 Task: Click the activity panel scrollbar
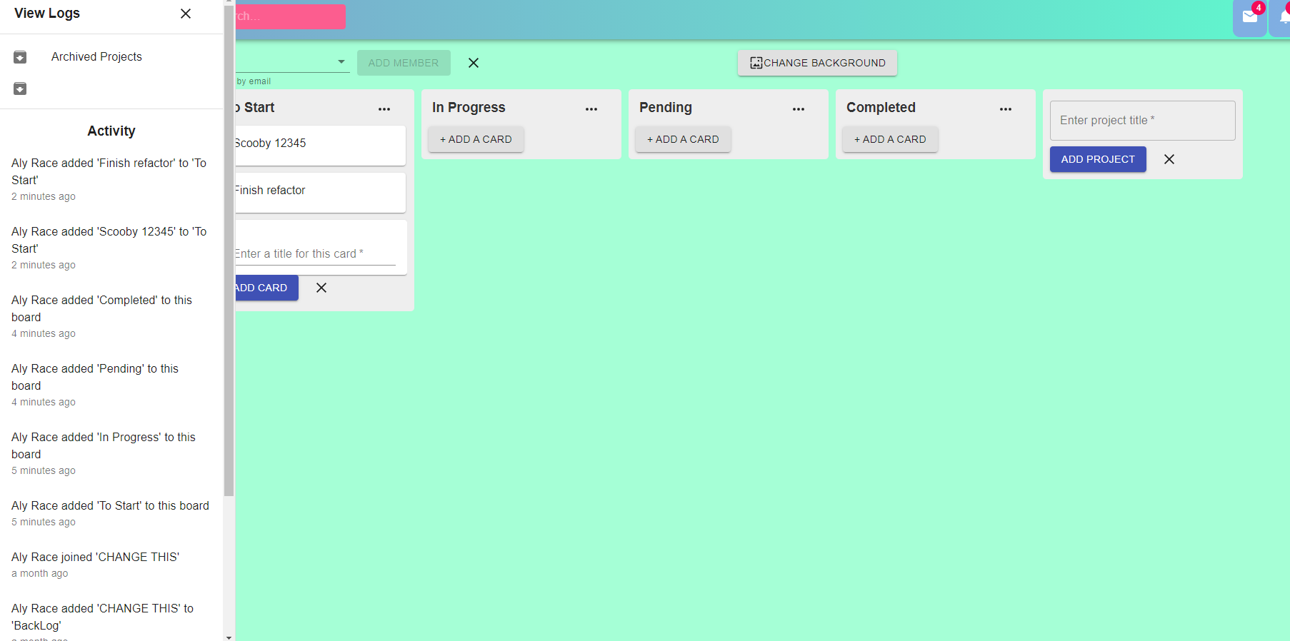229,250
